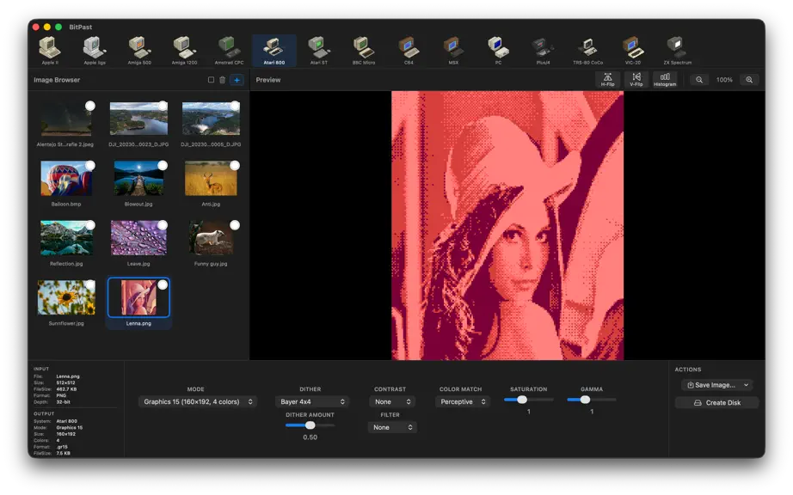Image resolution: width=793 pixels, height=495 pixels.
Task: Toggle the selection circle on Alentejo image
Action: coord(90,106)
